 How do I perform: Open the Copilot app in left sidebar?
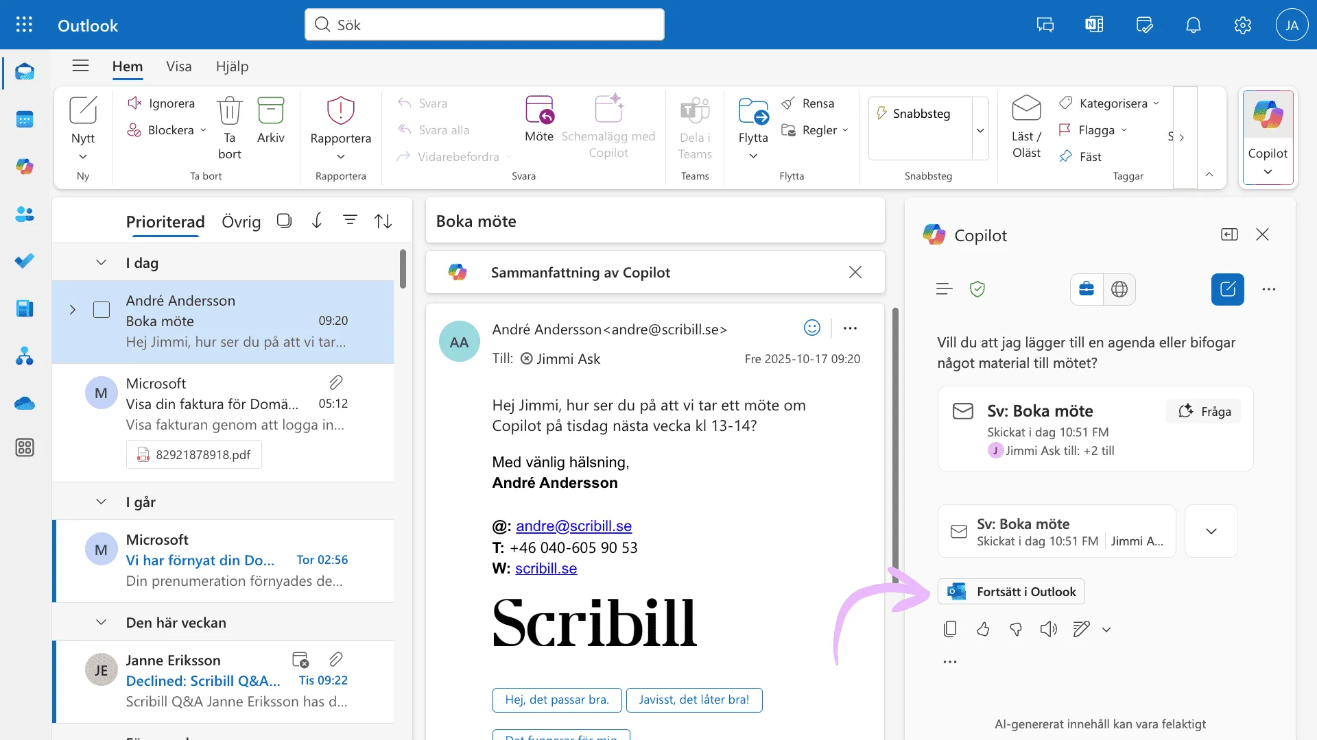tap(25, 166)
